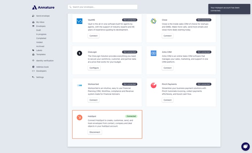This screenshot has height=153, width=252.
Task: Show In progress envelopes
Action: click(x=41, y=34)
